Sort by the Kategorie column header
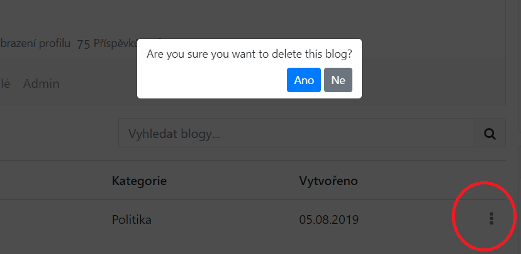Viewport: 521px width, 254px height. coord(139,181)
